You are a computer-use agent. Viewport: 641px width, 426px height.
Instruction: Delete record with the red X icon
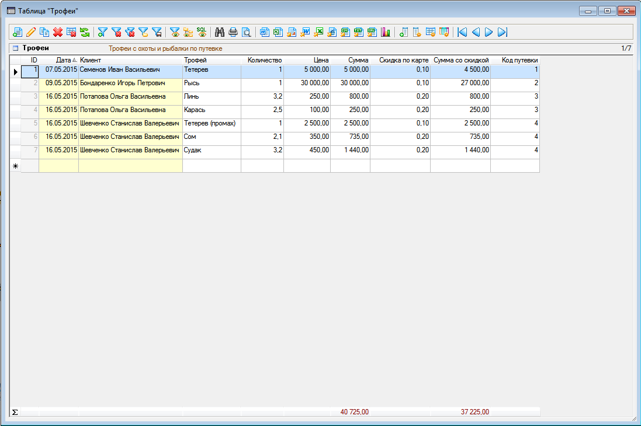coord(58,33)
